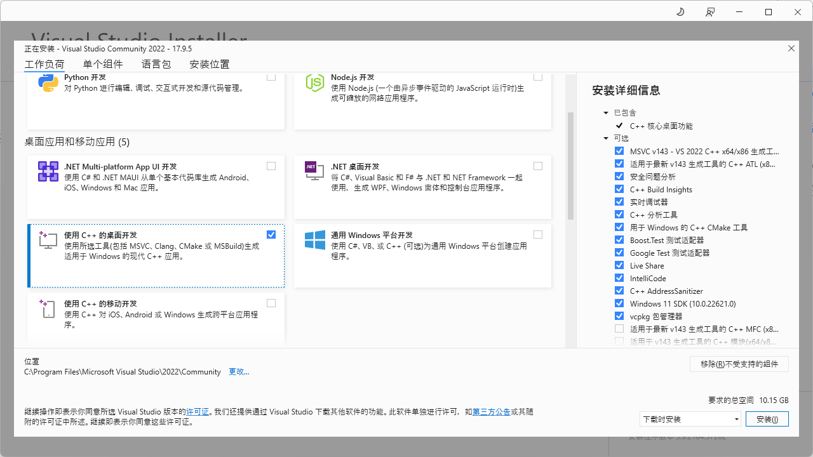Collapse the 已包含 section

tap(606, 112)
